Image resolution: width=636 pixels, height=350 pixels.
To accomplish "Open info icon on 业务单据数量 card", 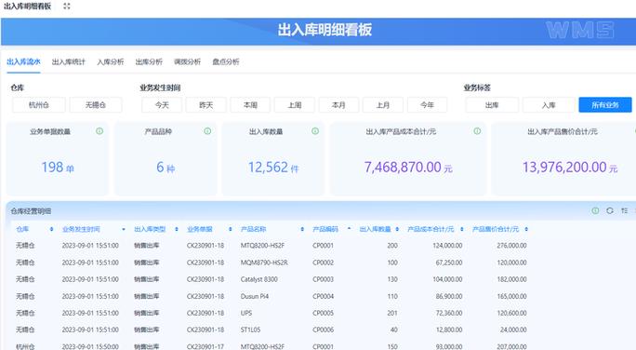I will pyautogui.click(x=99, y=131).
